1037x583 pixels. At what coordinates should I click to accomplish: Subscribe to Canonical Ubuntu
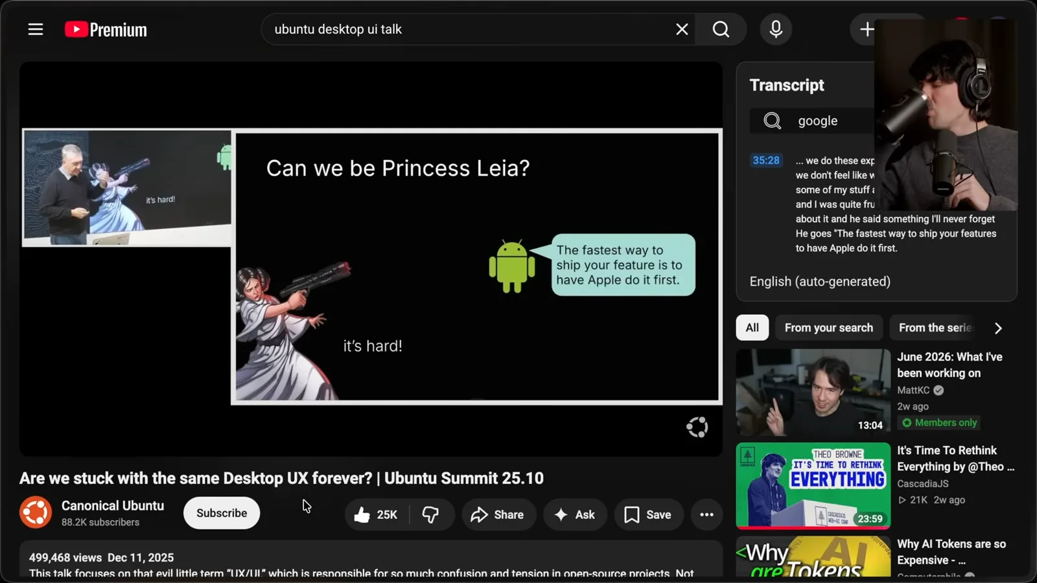tap(222, 513)
